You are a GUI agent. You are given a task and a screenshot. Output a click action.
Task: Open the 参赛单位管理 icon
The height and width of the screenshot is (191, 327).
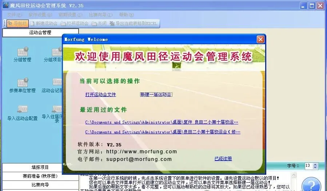(22, 86)
